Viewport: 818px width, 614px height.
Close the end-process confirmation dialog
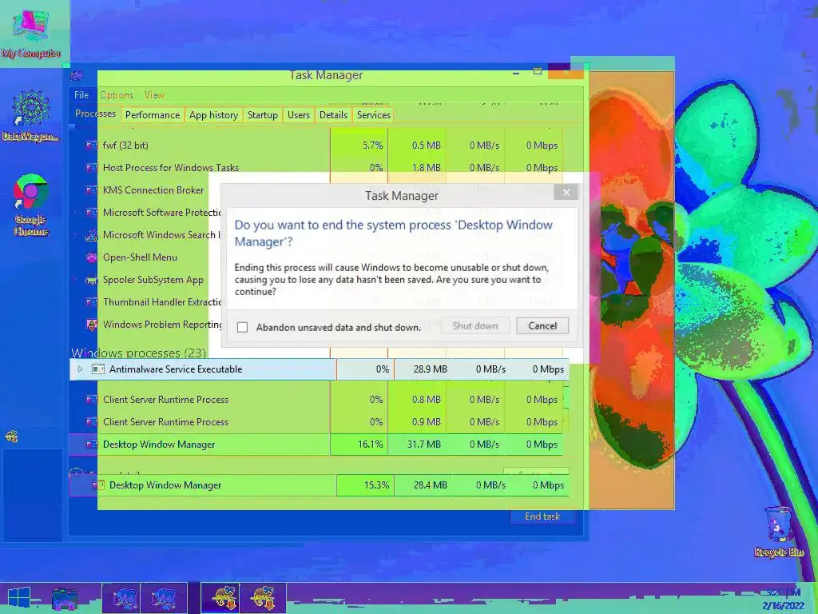566,193
